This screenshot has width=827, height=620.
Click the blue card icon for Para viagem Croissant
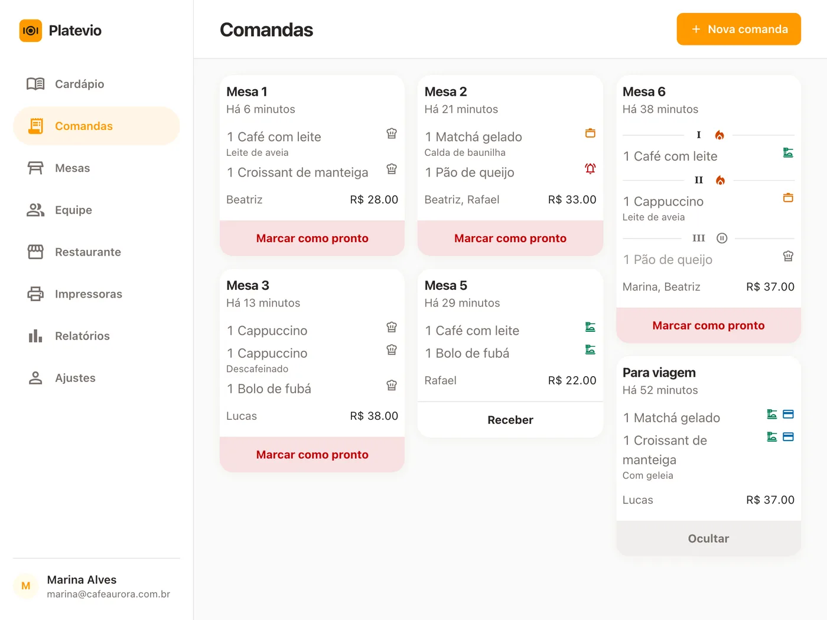(x=788, y=437)
